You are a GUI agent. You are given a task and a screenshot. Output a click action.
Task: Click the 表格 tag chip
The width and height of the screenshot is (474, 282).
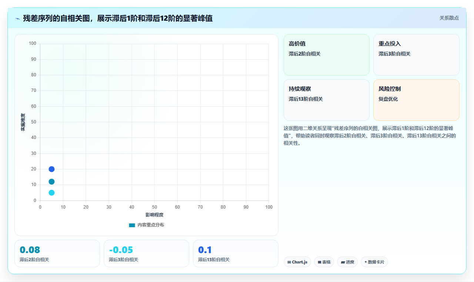pos(324,262)
